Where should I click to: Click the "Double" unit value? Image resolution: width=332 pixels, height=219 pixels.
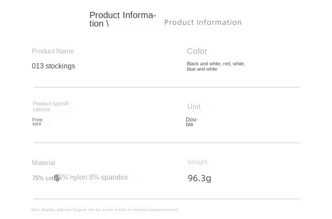pyautogui.click(x=191, y=122)
